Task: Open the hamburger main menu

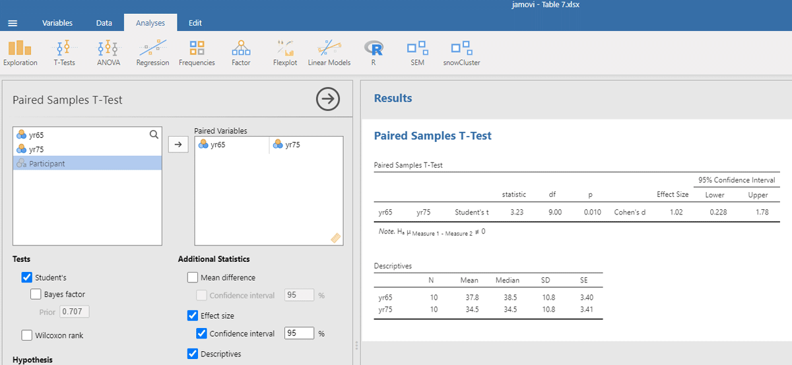Action: (x=13, y=23)
